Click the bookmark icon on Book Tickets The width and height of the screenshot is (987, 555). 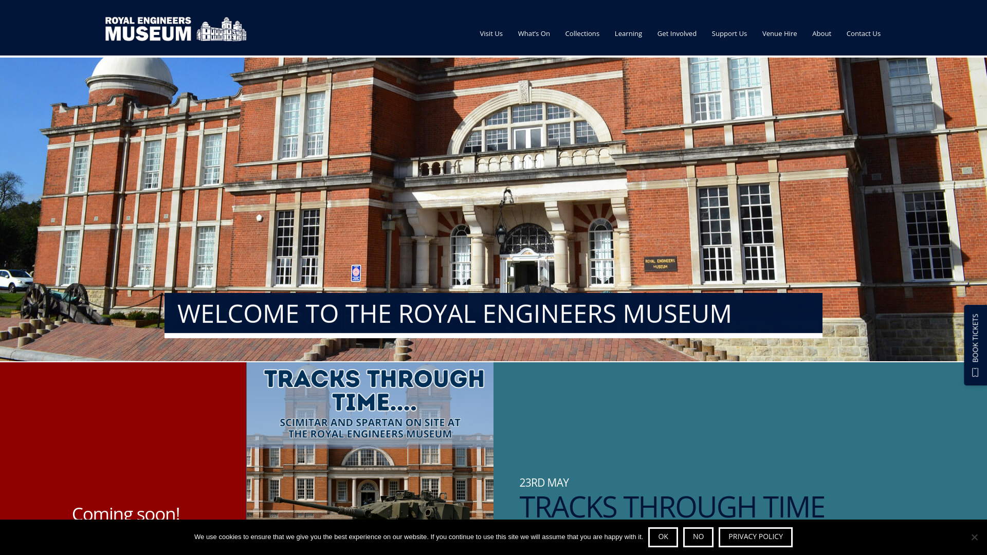(x=975, y=373)
